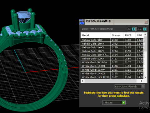Viewport: 150px width, 113px height.
Task: Click the horizontal scrollbar left arrow
Action: click(x=82, y=81)
